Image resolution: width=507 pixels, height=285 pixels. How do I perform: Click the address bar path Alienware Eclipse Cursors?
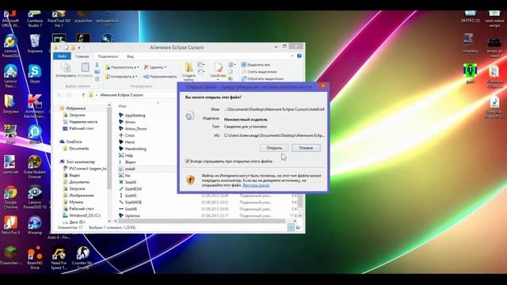pos(121,95)
